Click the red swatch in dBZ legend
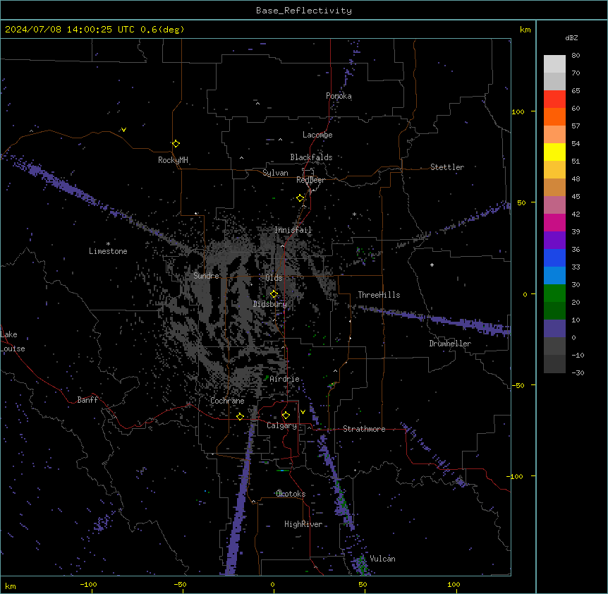The width and height of the screenshot is (608, 594). pyautogui.click(x=554, y=99)
